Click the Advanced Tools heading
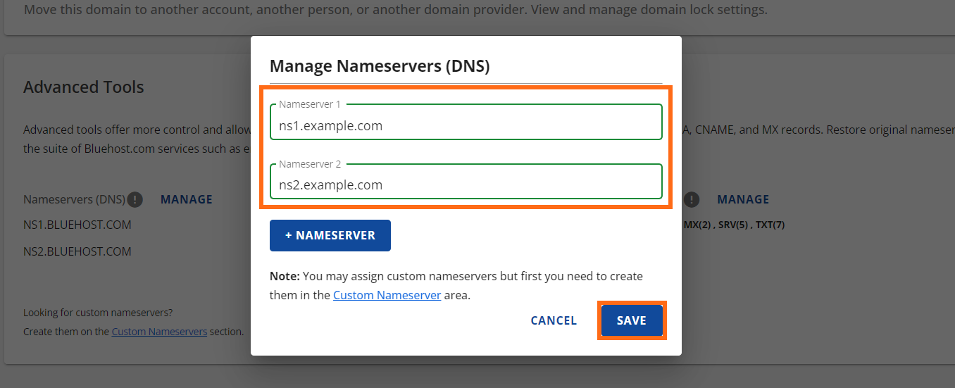This screenshot has width=955, height=388. tap(84, 87)
